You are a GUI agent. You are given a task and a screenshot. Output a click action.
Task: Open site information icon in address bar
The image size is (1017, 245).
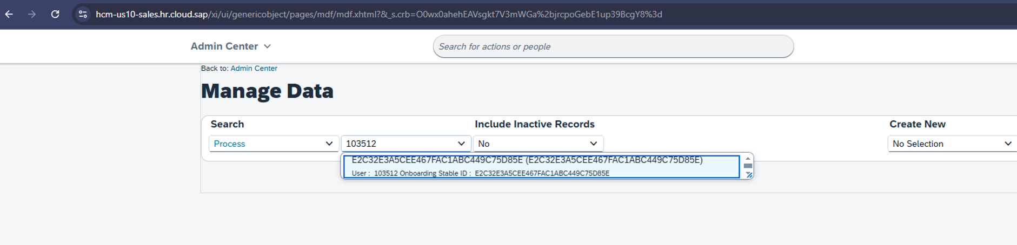pos(83,15)
